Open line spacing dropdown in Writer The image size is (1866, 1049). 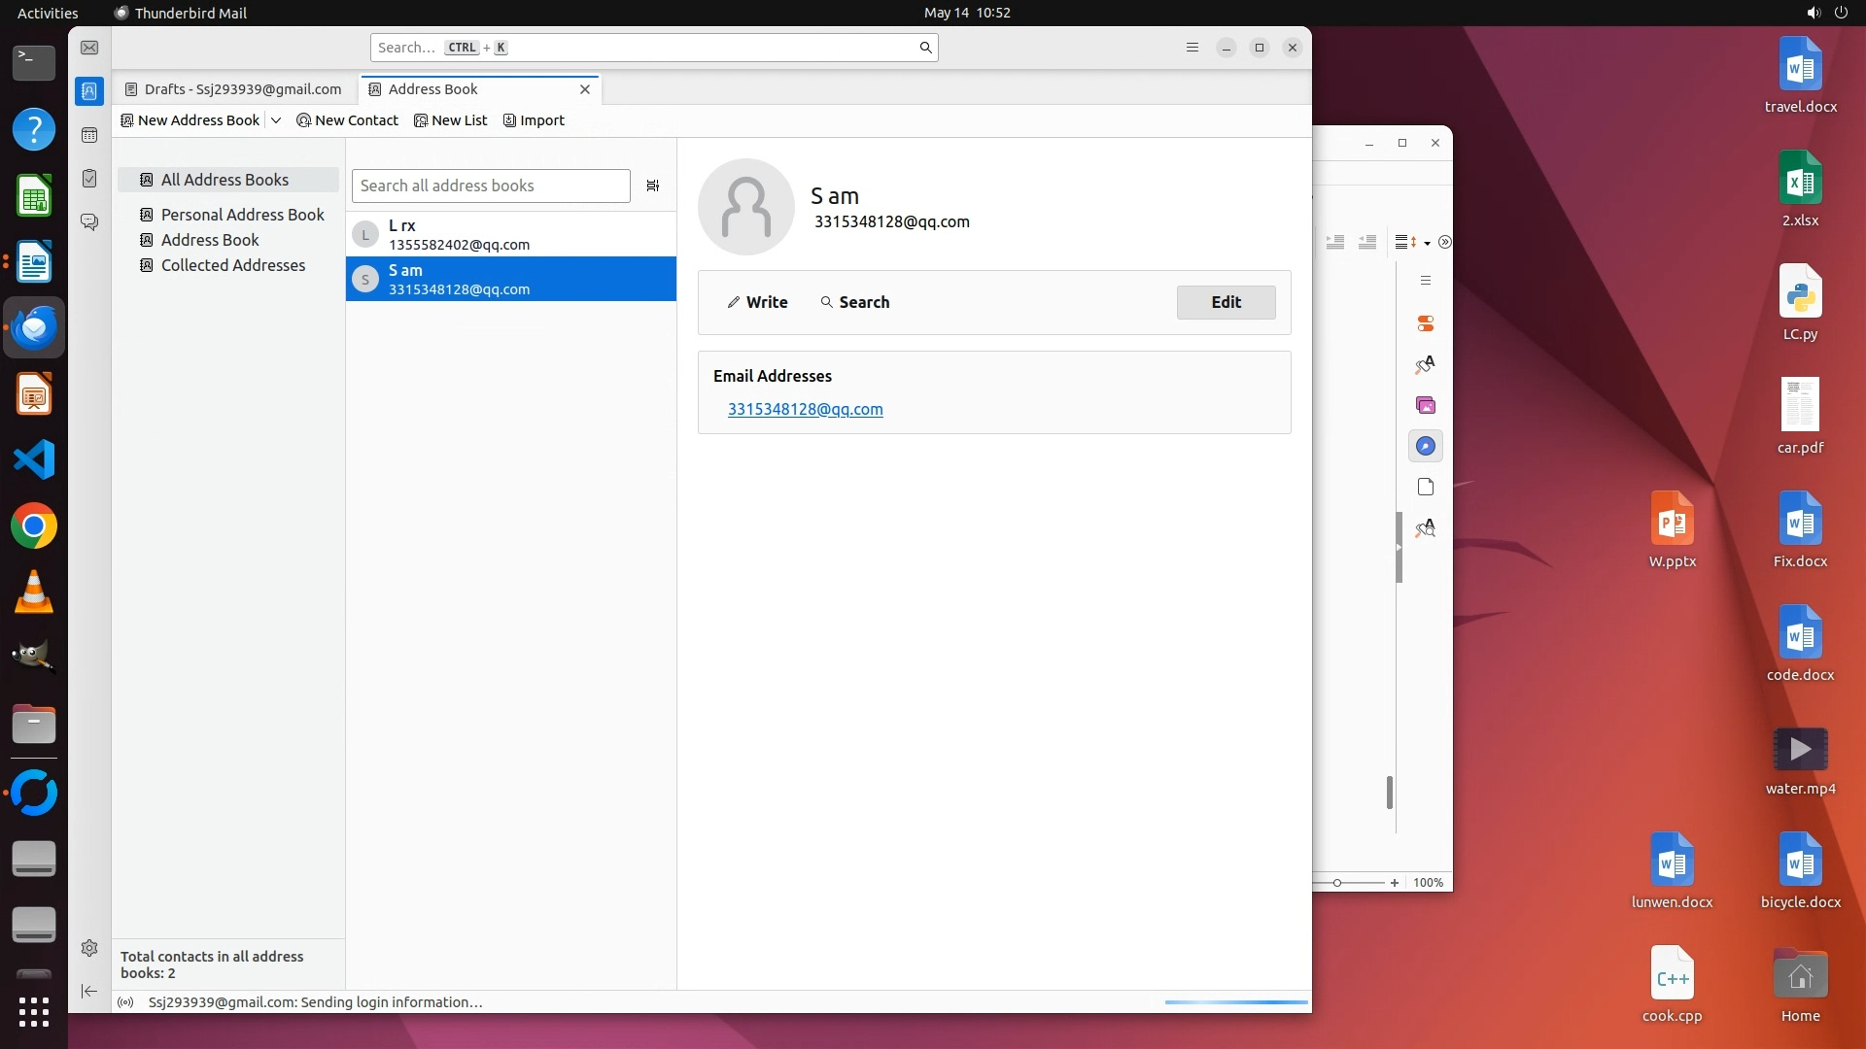[x=1427, y=243]
